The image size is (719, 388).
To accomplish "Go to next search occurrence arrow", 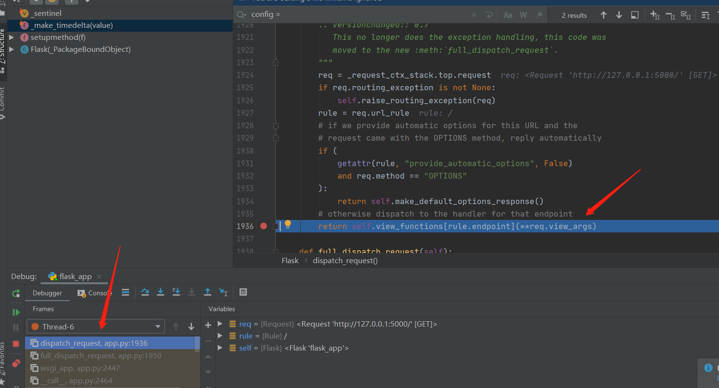I will [619, 15].
